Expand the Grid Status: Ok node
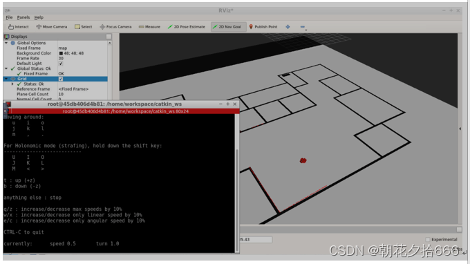This screenshot has height=264, width=470. pyautogui.click(x=12, y=84)
